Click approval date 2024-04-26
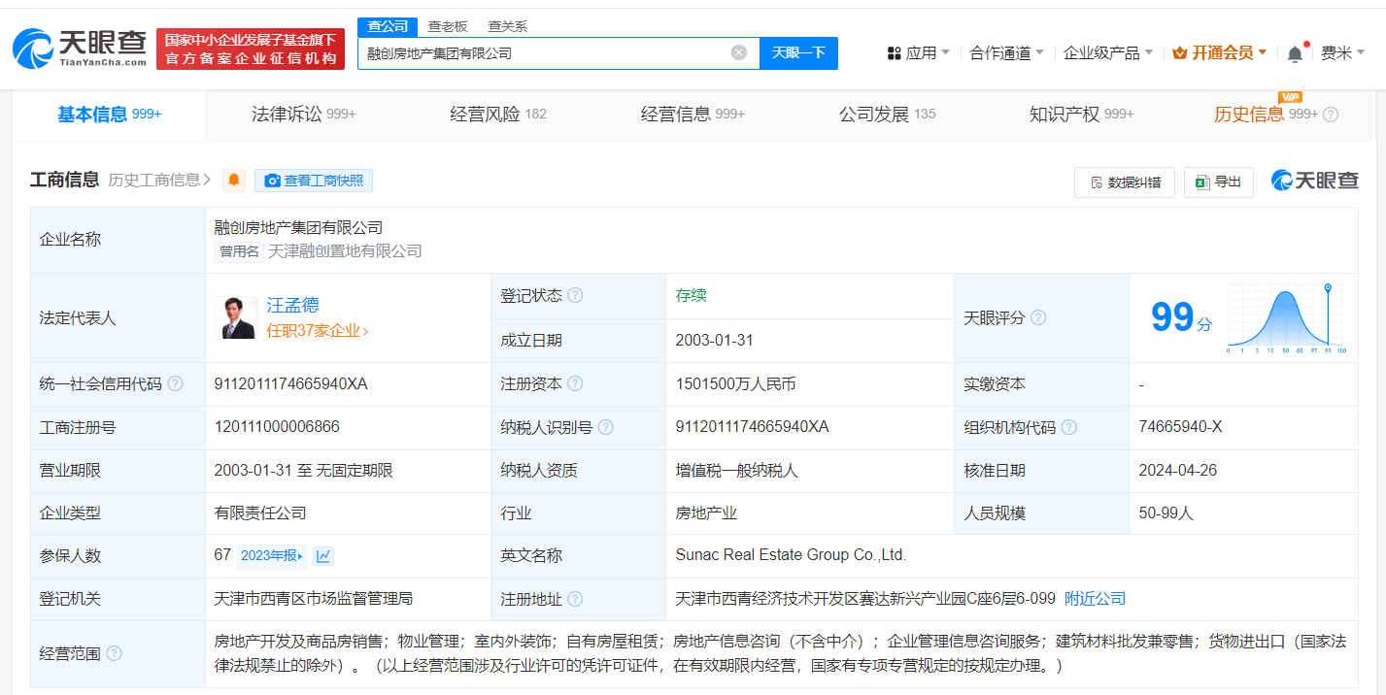The image size is (1386, 695). (1177, 471)
